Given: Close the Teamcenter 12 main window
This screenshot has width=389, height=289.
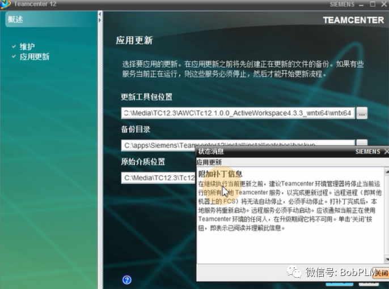Looking at the screenshot, I should click(x=384, y=4).
